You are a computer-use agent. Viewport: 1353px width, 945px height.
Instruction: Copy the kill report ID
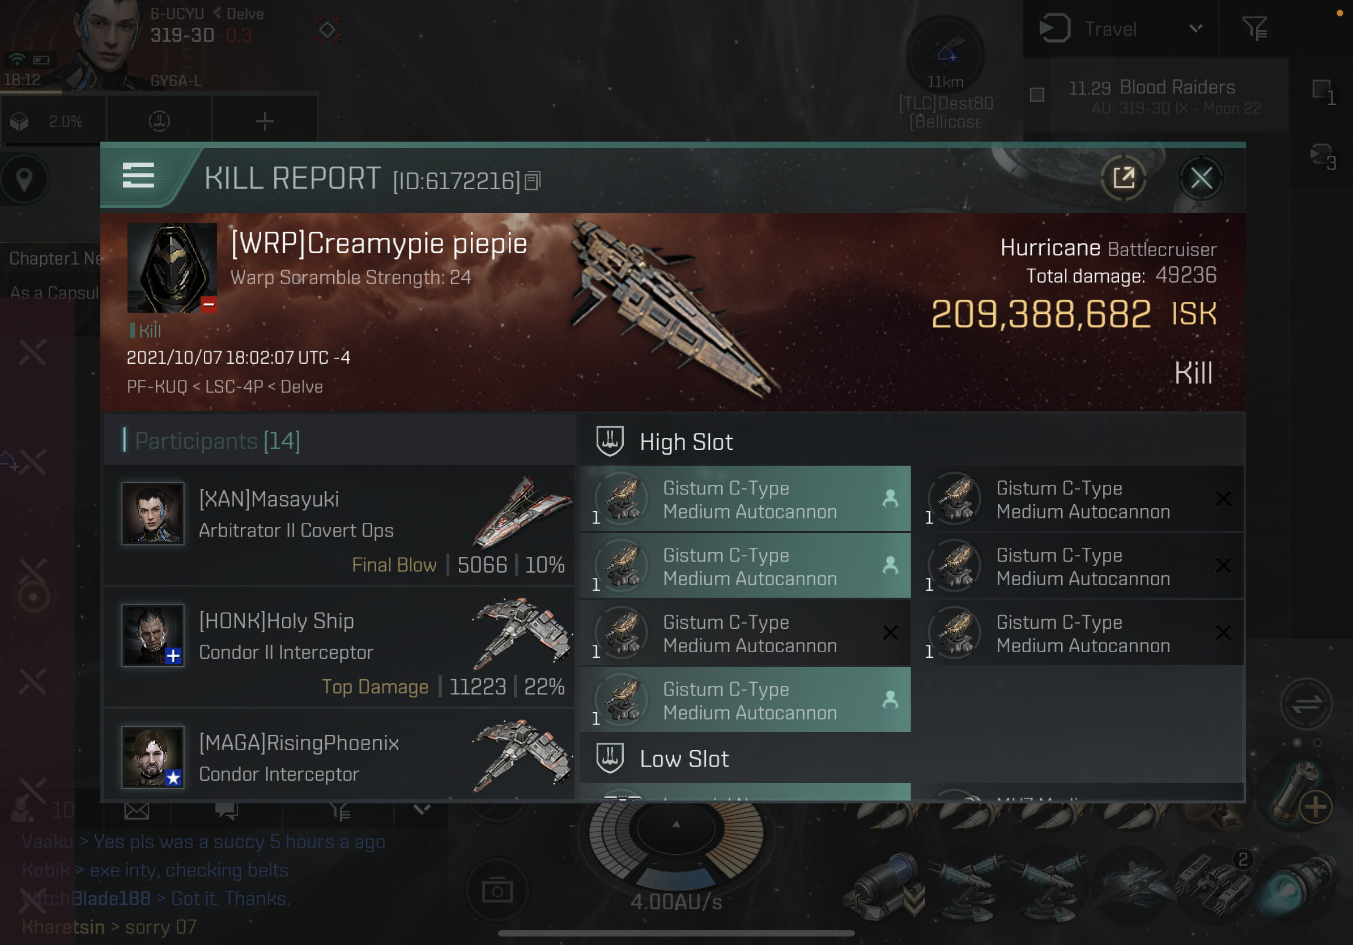click(x=533, y=181)
